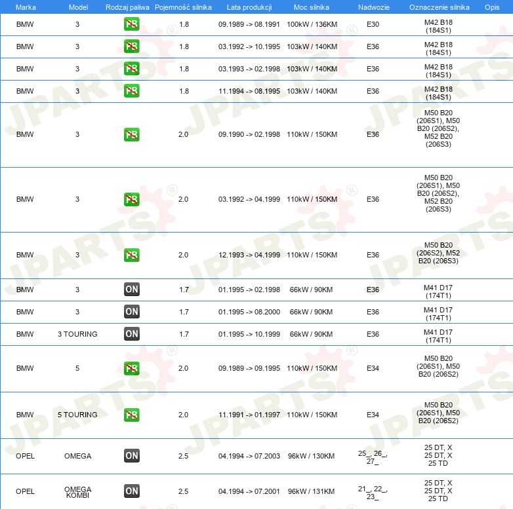This screenshot has height=509, width=513.
Task: Click the petrol icon for BMW 5 E34 09.1989 row
Action: tap(131, 368)
